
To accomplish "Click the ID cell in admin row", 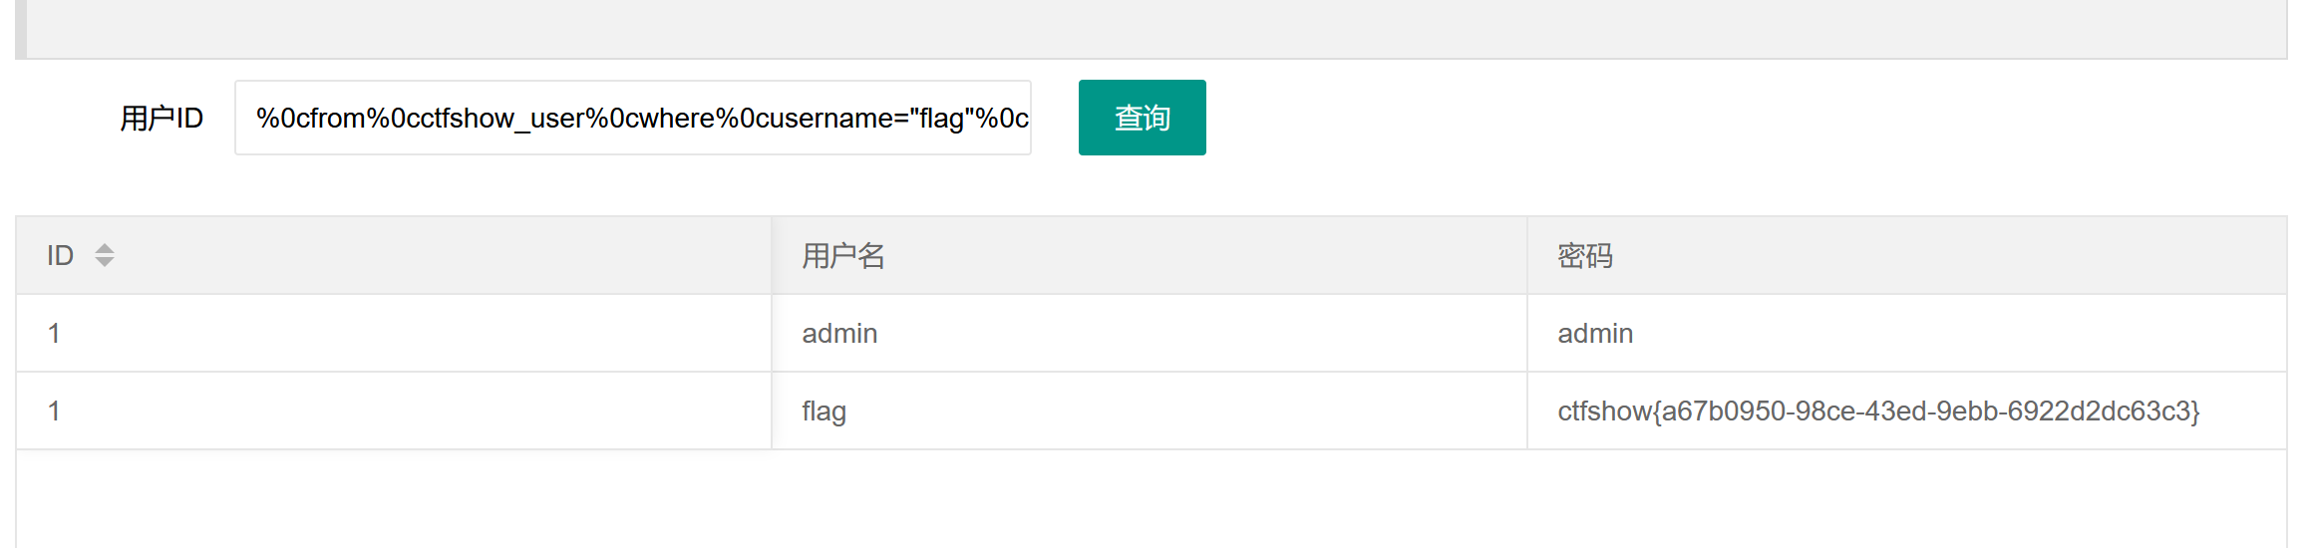I will coord(54,334).
